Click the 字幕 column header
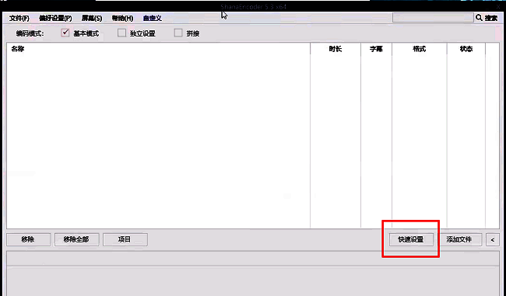 pos(376,49)
